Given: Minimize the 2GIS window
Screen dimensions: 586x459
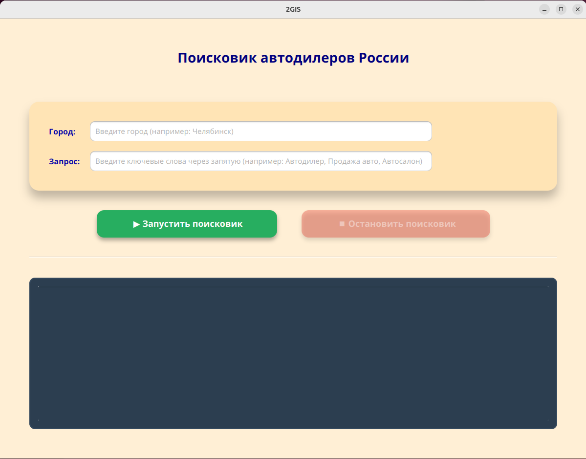Looking at the screenshot, I should coord(544,9).
